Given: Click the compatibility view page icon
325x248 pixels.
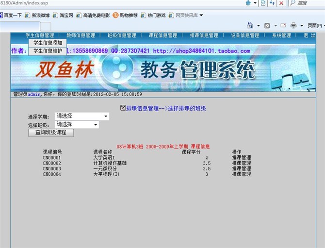Looking at the screenshot, I should [262, 3].
